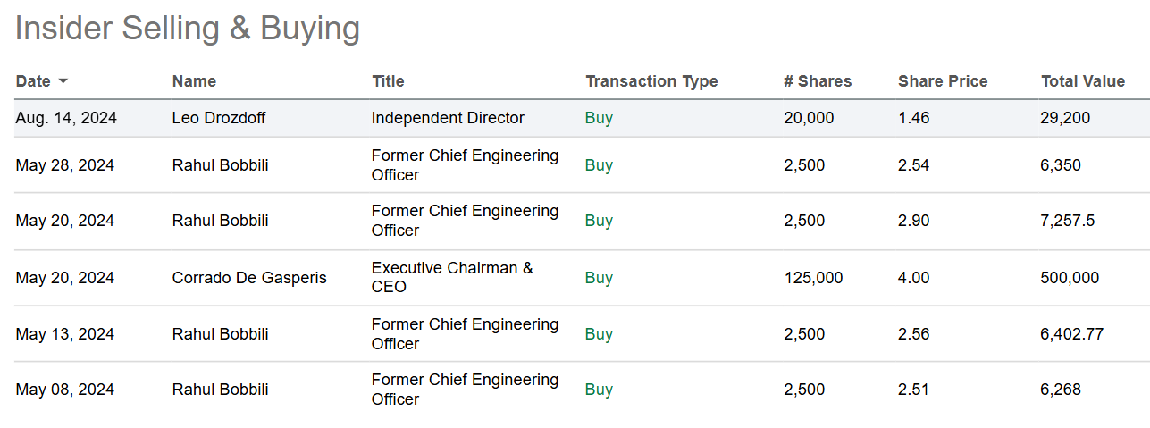1150x428 pixels.
Task: Click the Date sort arrow icon
Action: [63, 81]
